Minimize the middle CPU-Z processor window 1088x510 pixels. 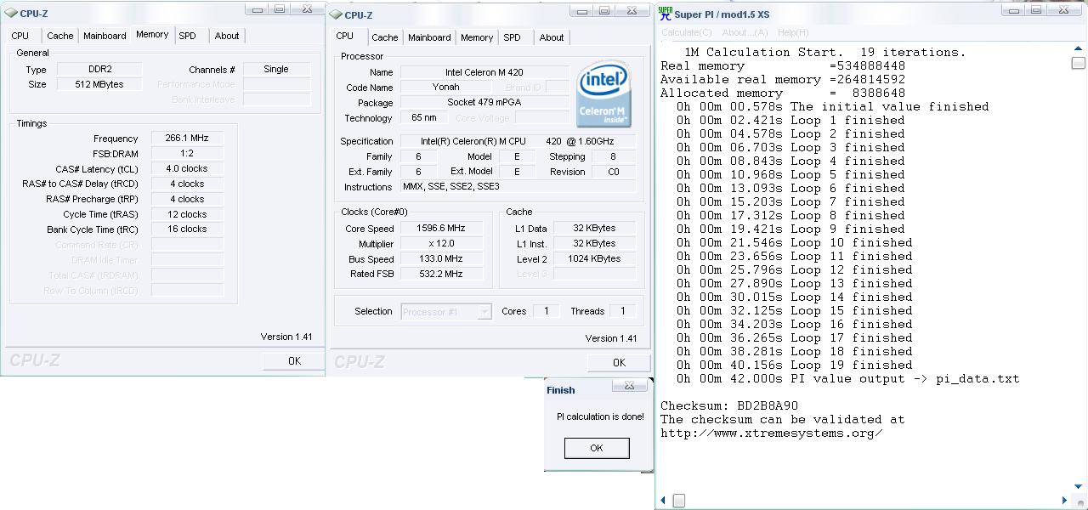pos(581,11)
